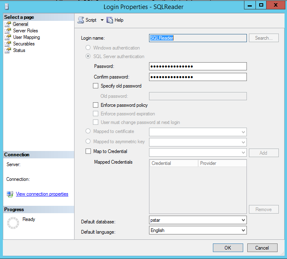Toggle Enforce password expiration checkbox
The image size is (287, 259).
(95, 114)
